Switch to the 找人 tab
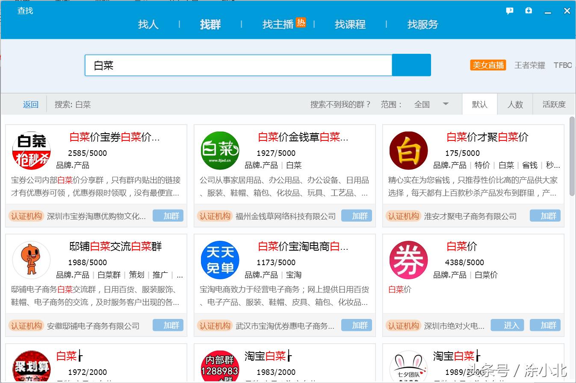The width and height of the screenshot is (576, 383). tap(148, 25)
